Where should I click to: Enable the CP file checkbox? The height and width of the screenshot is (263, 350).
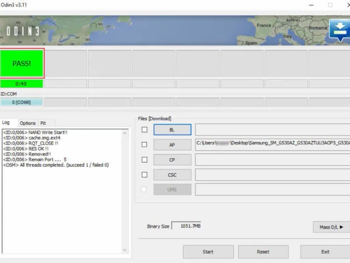point(145,160)
